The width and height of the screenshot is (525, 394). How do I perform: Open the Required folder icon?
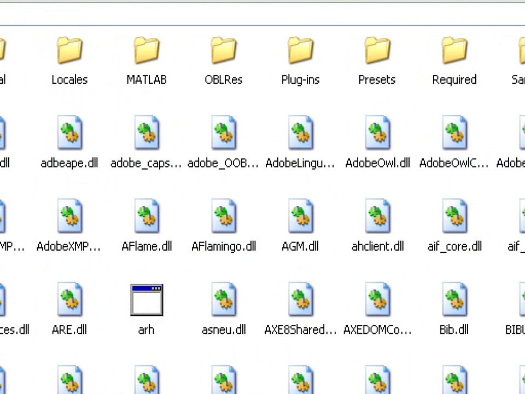point(454,50)
